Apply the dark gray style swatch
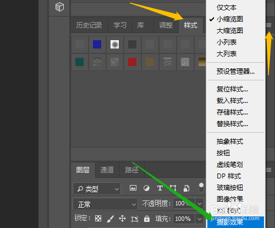This screenshot has height=228, width=275. (x=132, y=44)
